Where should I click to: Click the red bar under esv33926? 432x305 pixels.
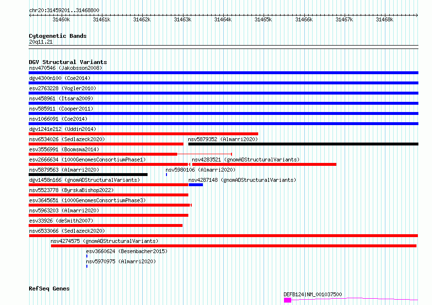click(x=105, y=225)
